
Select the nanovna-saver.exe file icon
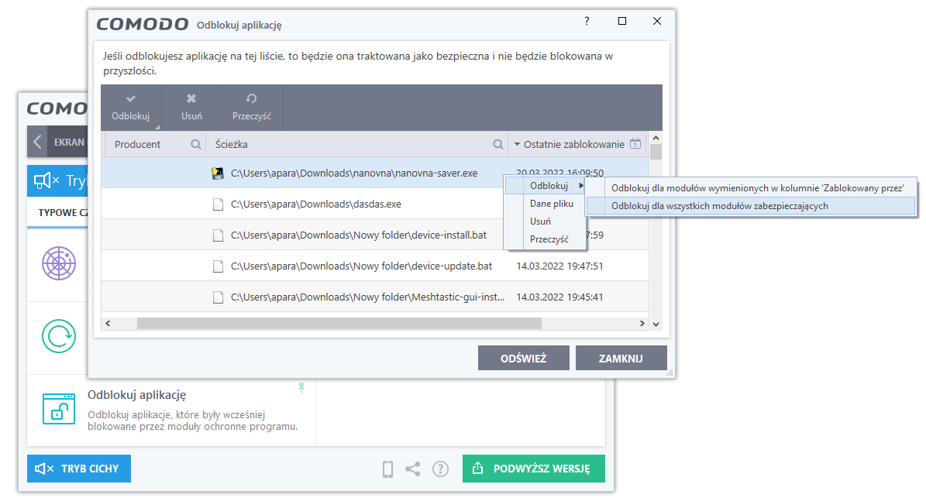coord(218,173)
